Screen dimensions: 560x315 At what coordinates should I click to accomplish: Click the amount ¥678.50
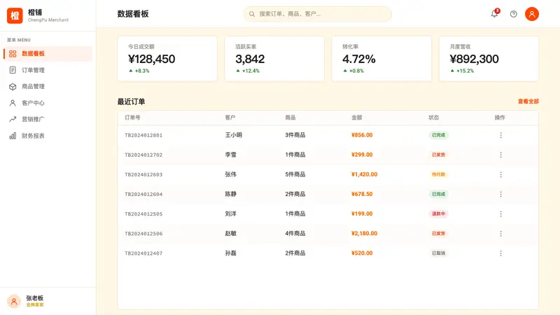coord(362,194)
